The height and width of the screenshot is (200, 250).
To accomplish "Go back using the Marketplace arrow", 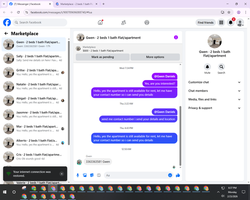I will coord(6,33).
